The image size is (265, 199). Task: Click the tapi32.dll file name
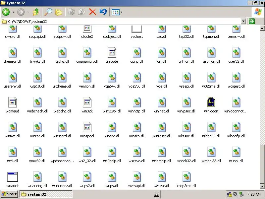coord(186,36)
